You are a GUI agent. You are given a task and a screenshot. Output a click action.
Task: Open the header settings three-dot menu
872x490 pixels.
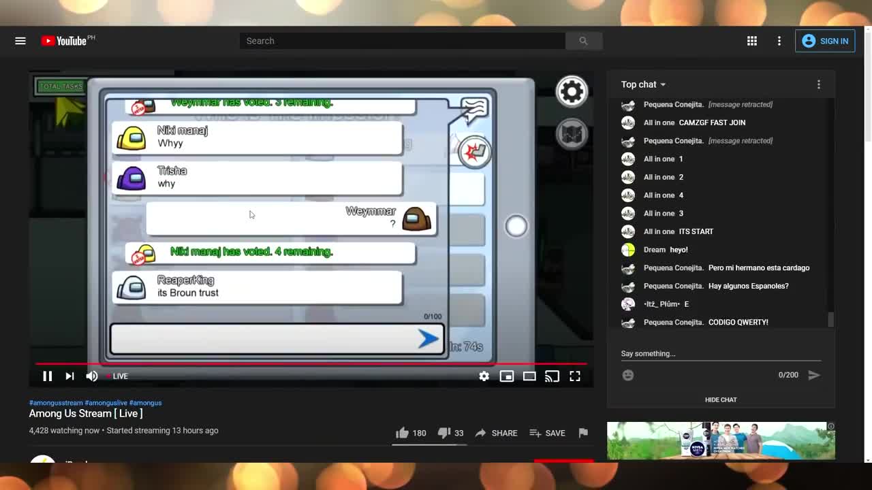point(779,41)
